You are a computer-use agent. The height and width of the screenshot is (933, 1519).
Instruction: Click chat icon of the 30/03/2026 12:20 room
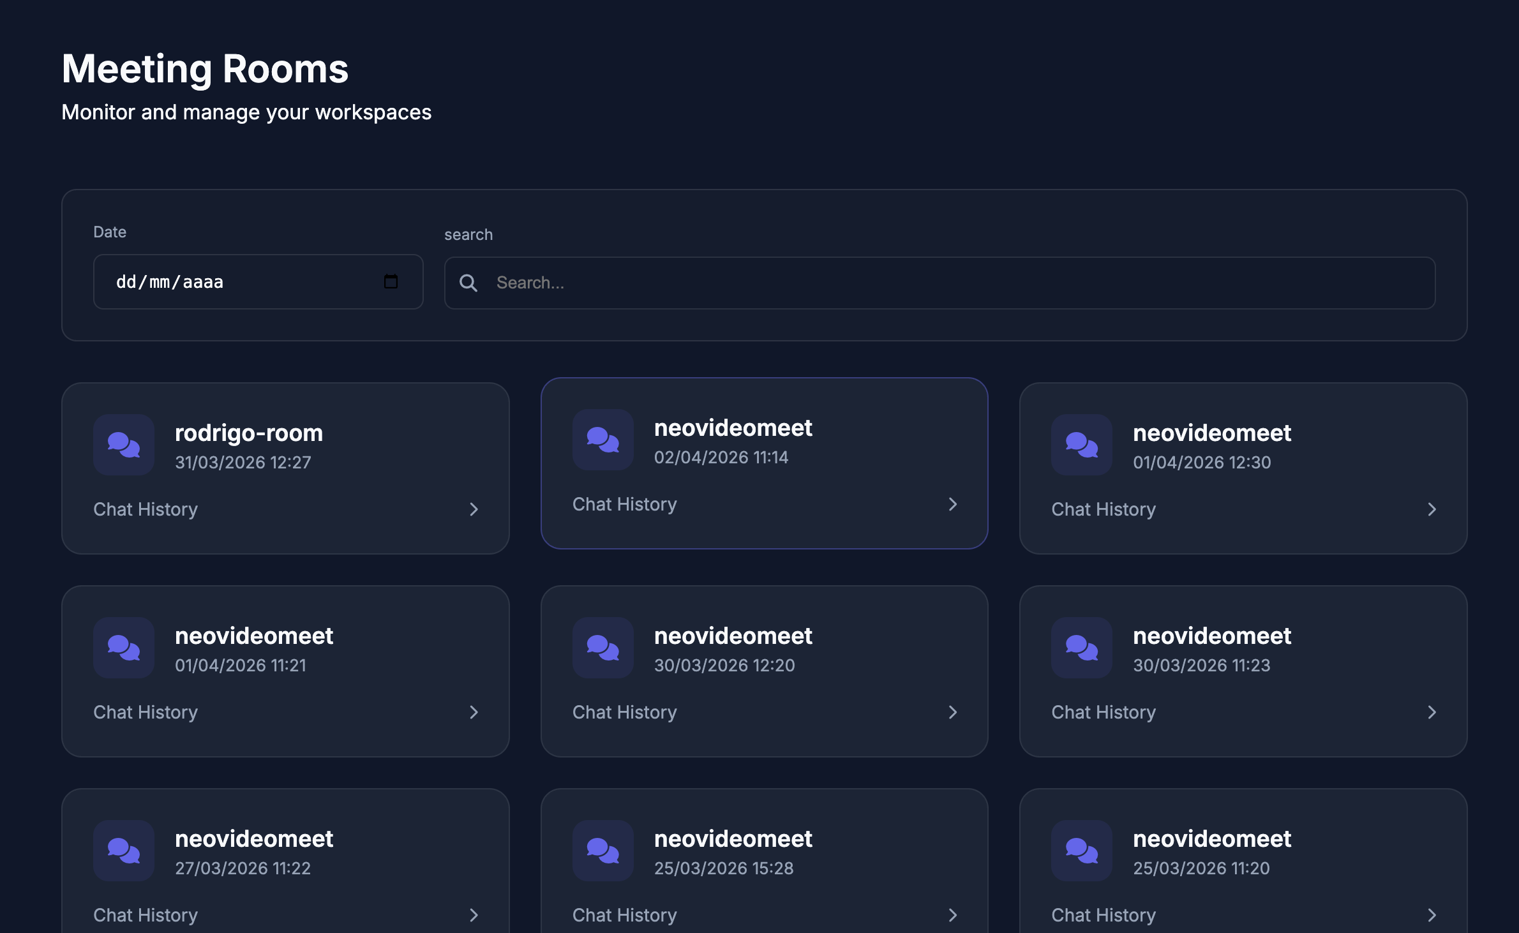click(x=603, y=648)
